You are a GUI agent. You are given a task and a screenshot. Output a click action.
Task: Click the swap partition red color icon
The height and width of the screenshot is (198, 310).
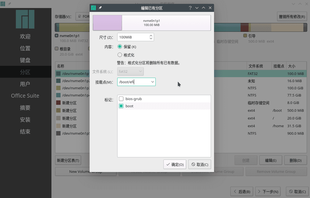point(58,103)
